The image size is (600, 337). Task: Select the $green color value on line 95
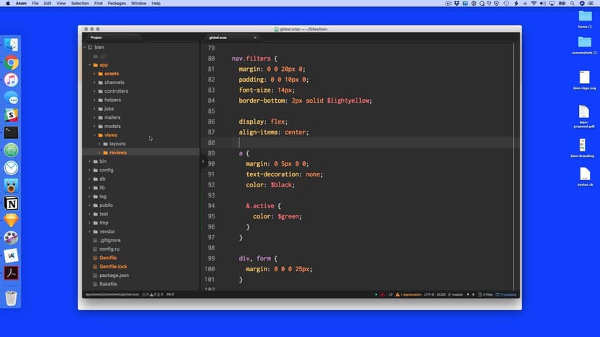288,216
